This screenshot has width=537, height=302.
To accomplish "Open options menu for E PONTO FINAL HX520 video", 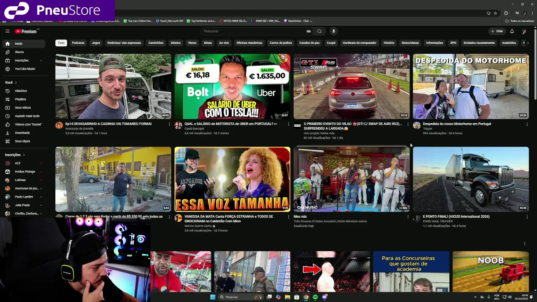I will [x=527, y=217].
